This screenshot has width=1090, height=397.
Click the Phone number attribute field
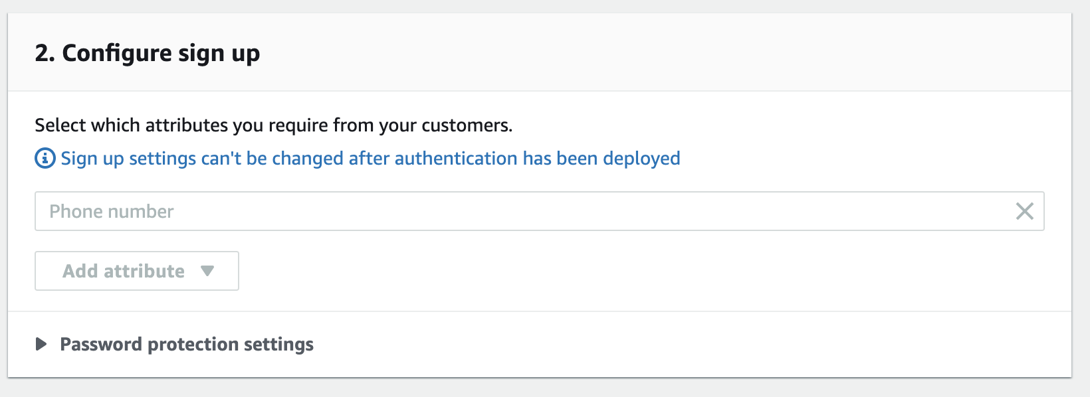[539, 211]
